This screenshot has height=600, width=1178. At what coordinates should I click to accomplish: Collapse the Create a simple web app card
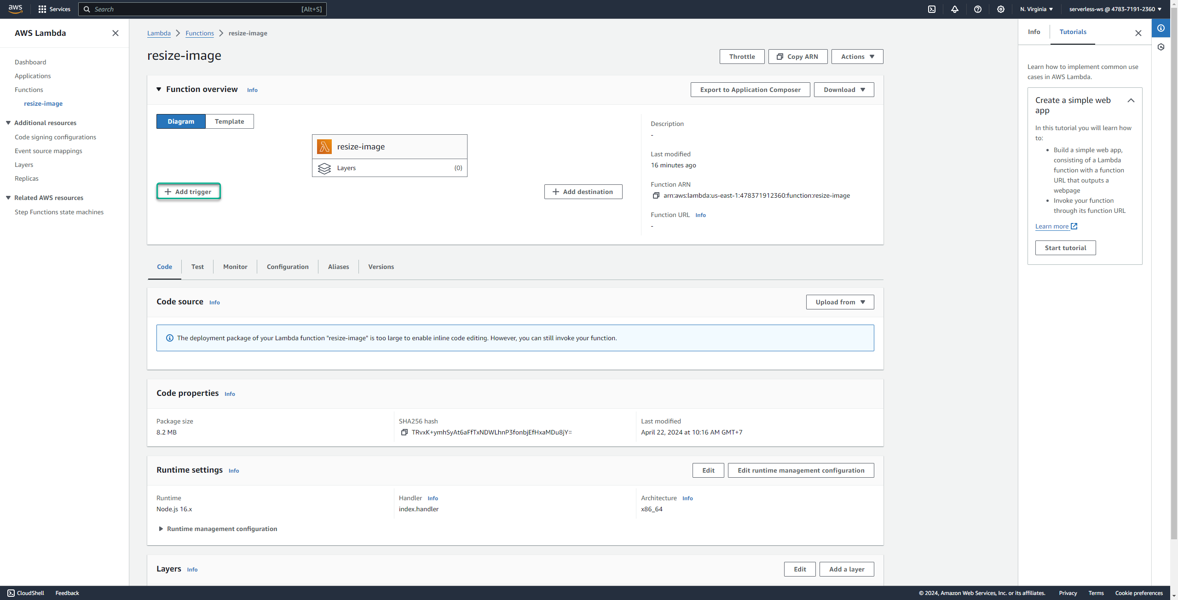(1131, 100)
